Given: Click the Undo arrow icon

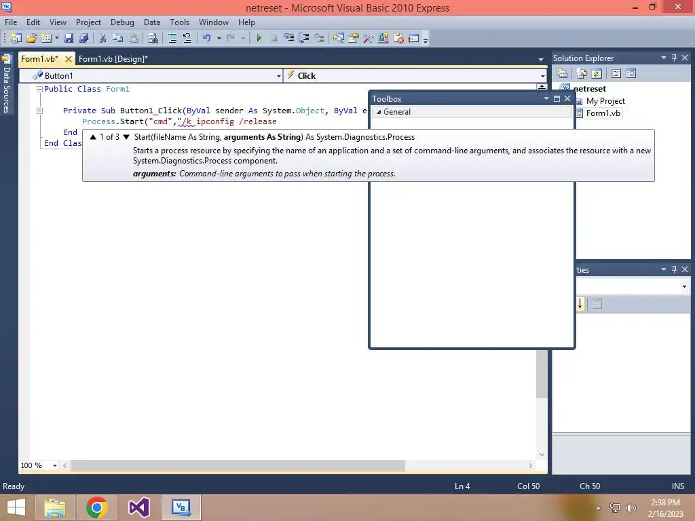Looking at the screenshot, I should pos(207,38).
